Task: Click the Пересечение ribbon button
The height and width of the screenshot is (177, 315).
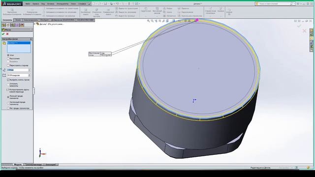Action: tap(186, 12)
